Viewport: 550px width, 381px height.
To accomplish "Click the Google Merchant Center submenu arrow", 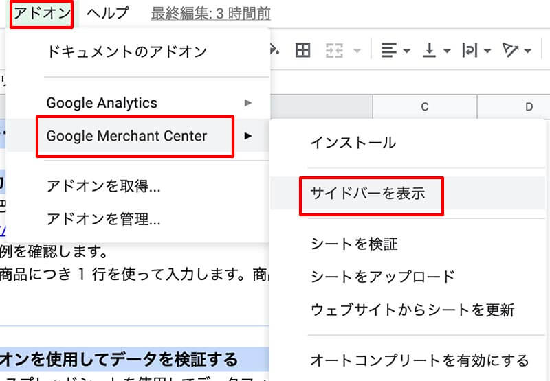I will coord(248,136).
